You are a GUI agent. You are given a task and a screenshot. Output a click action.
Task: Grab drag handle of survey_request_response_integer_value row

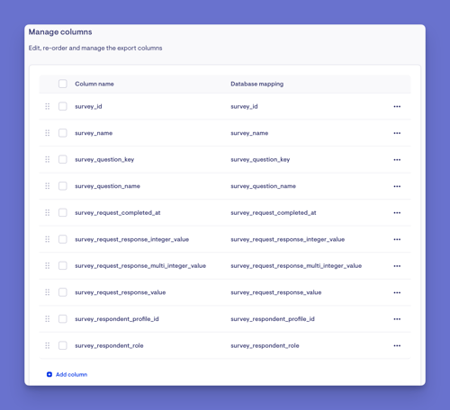[x=48, y=239]
